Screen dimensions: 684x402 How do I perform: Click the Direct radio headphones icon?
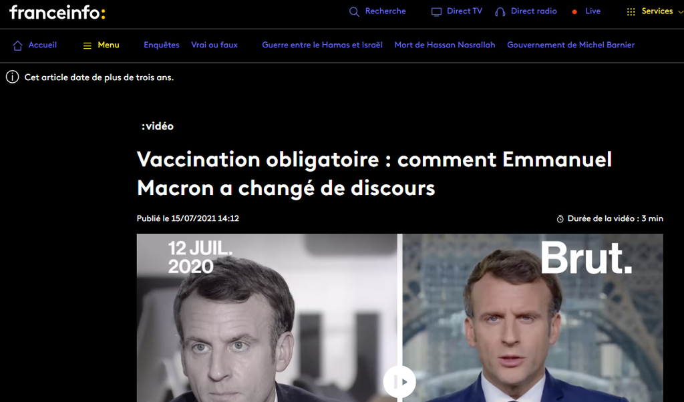500,11
